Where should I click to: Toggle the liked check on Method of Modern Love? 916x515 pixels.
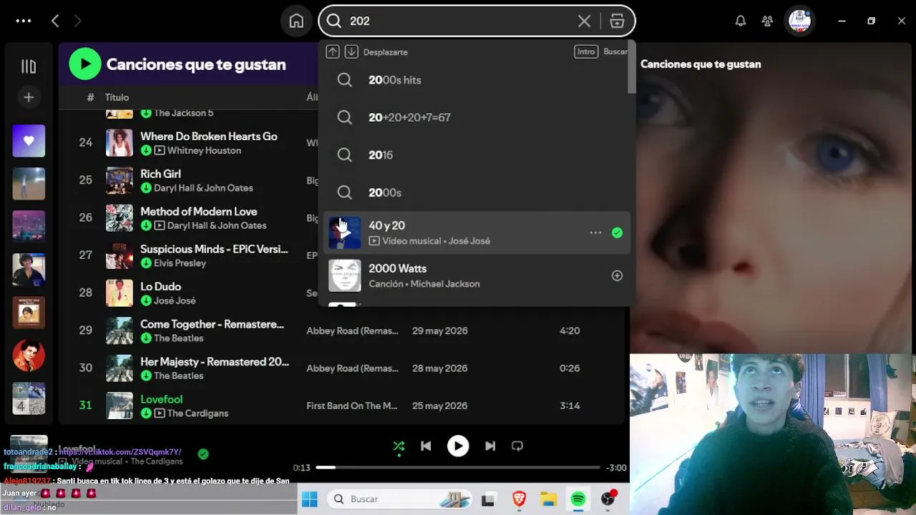coord(146,225)
